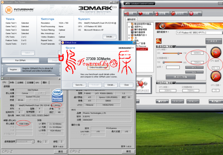Image resolution: width=223 pixels, height=155 pixels.
Task: Expand the 3D tree node
Action: 129,38
